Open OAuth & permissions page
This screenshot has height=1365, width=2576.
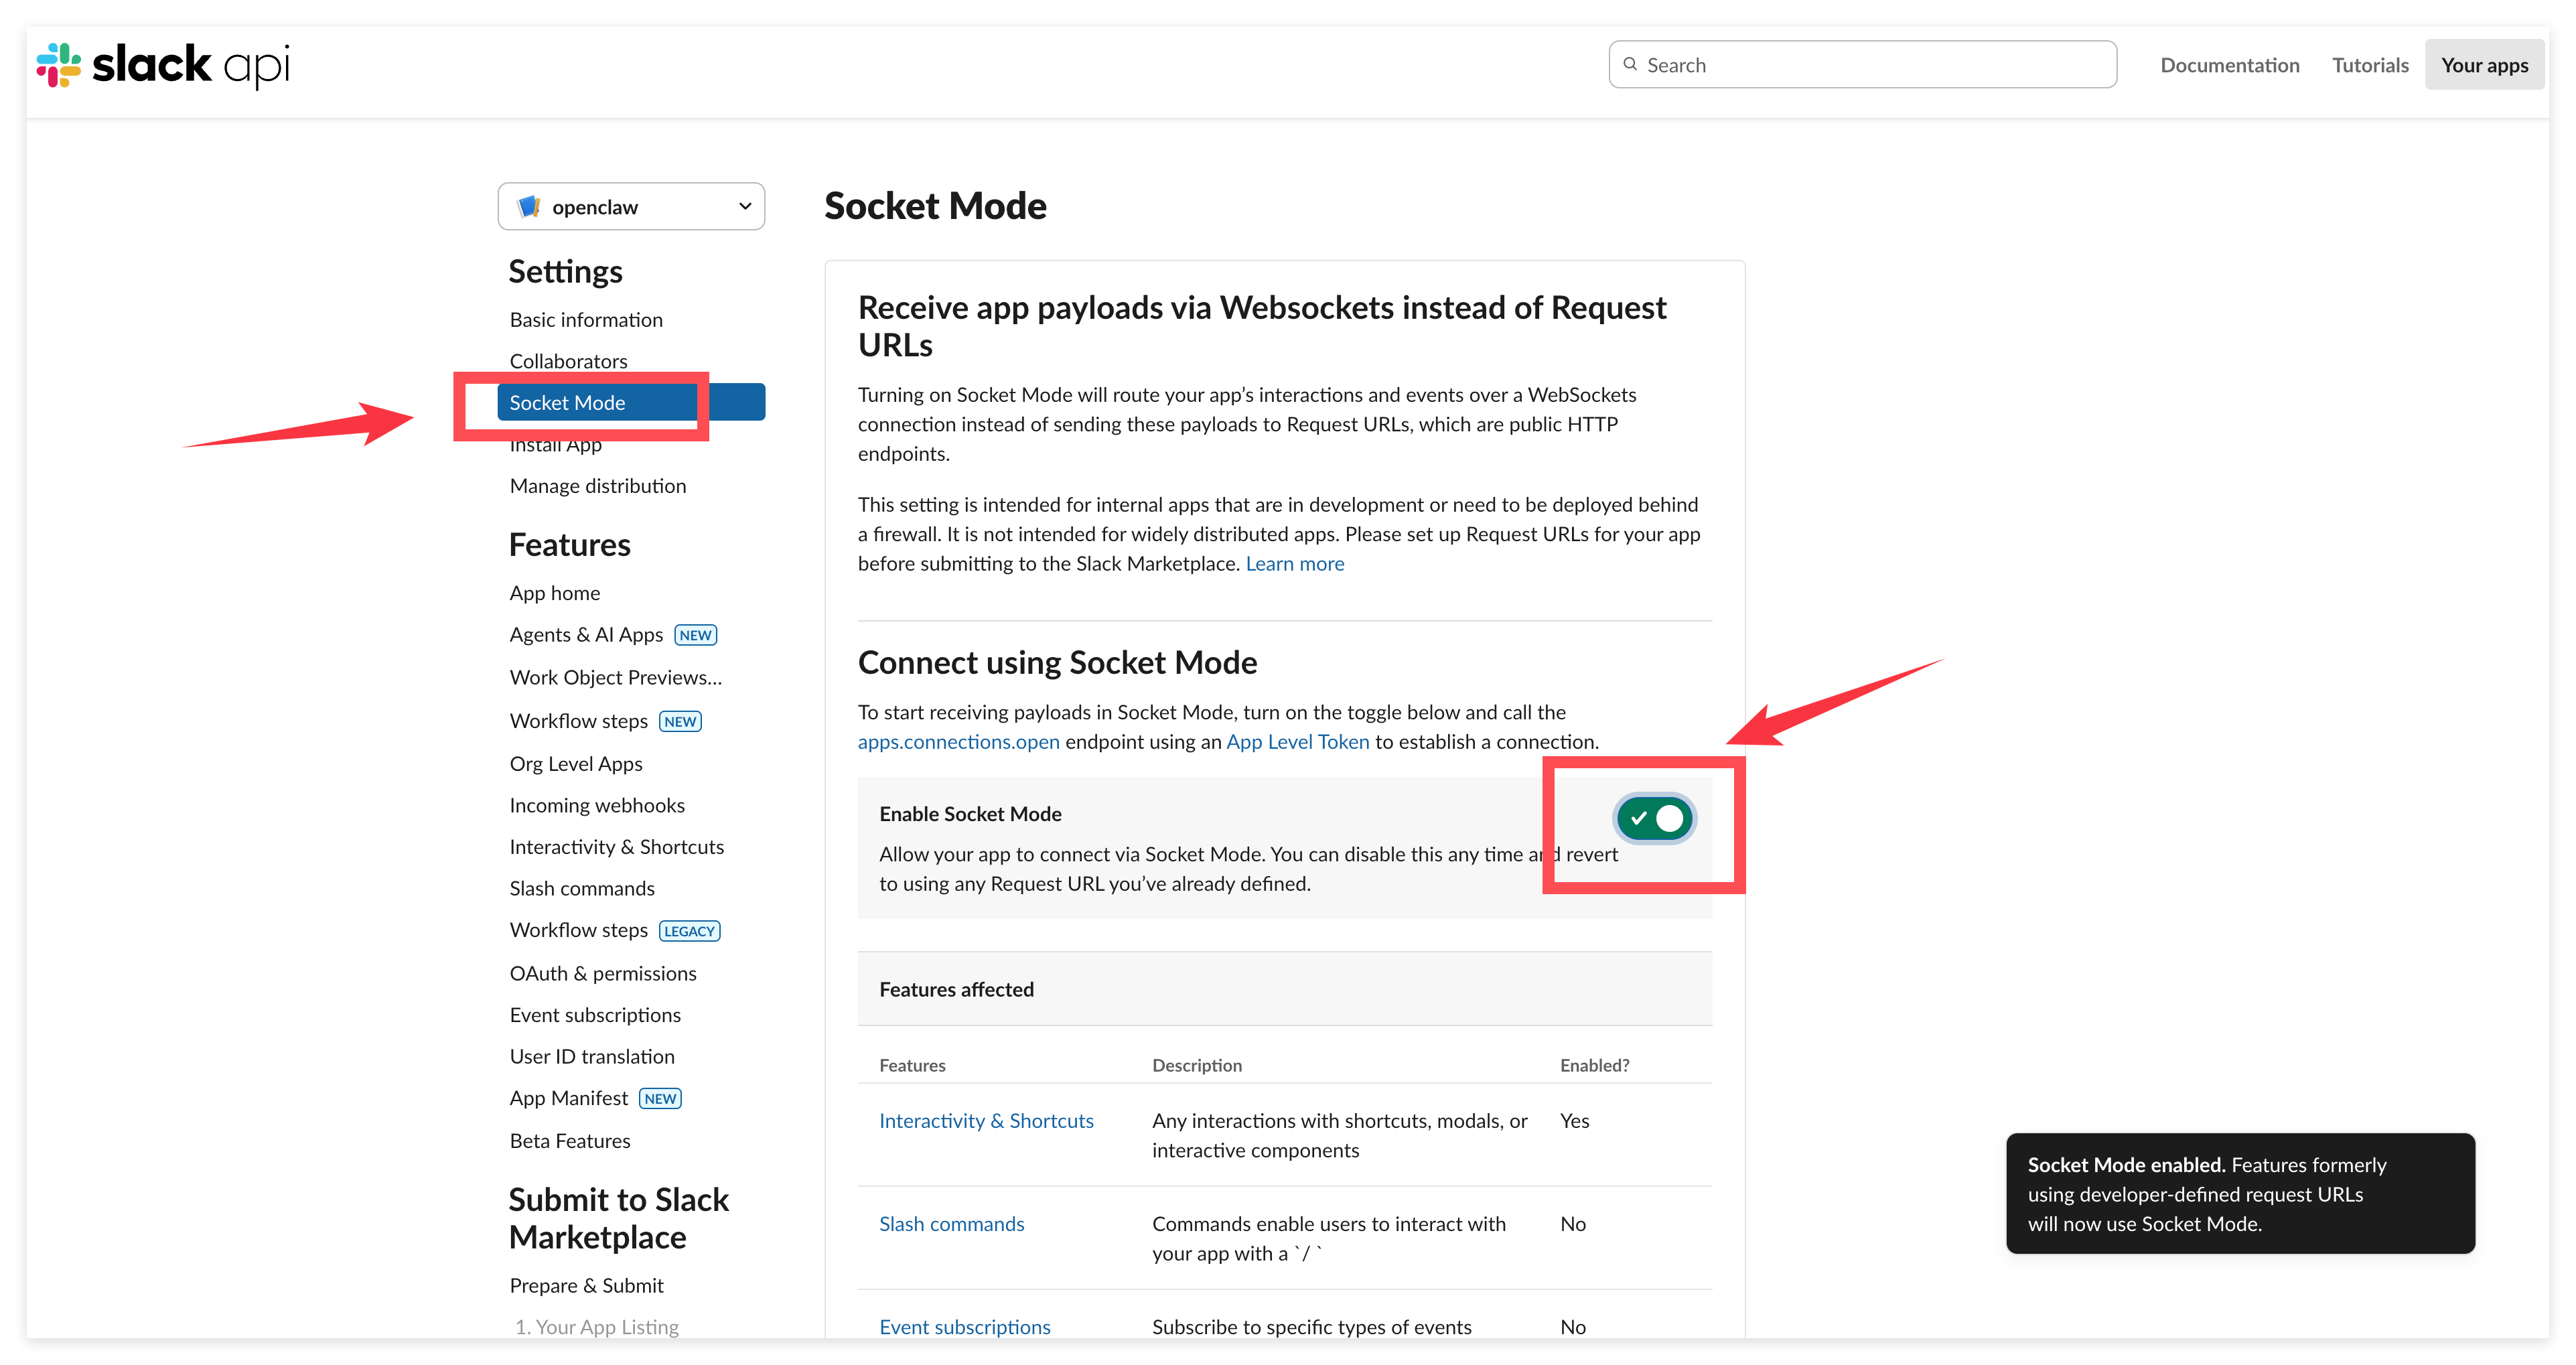pos(603,973)
